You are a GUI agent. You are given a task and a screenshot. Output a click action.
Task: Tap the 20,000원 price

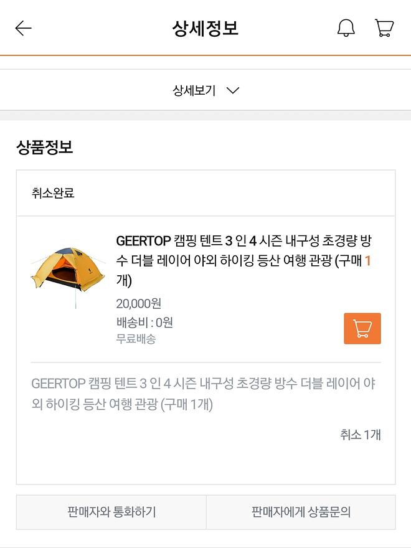(x=138, y=304)
